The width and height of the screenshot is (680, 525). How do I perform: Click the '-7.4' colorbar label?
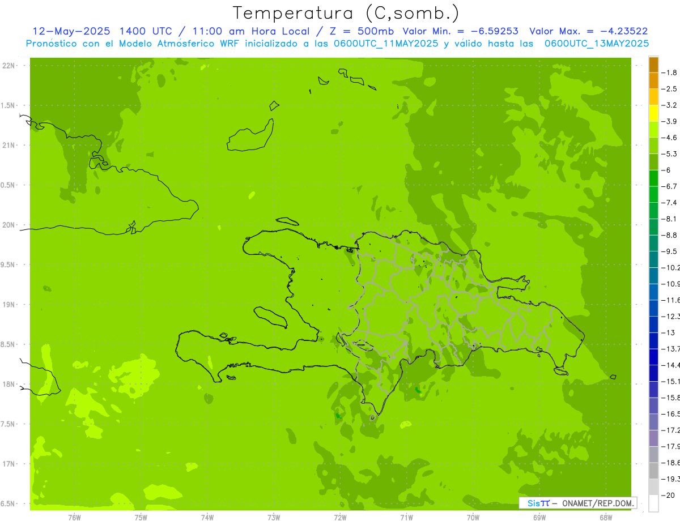click(670, 203)
